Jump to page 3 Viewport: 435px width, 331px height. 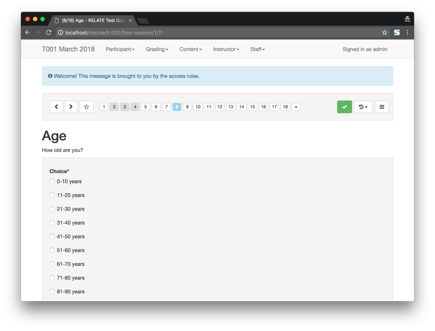click(124, 107)
